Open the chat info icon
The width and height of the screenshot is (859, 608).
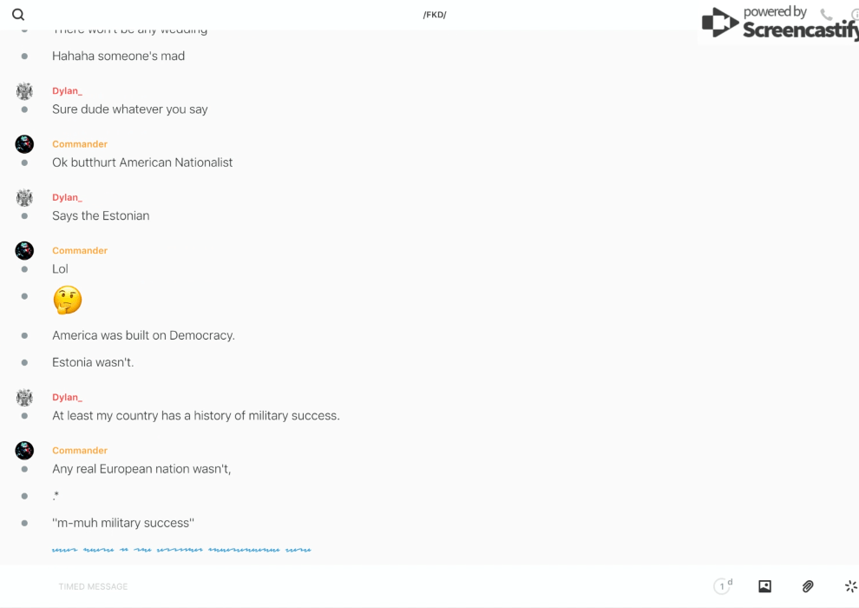855,15
